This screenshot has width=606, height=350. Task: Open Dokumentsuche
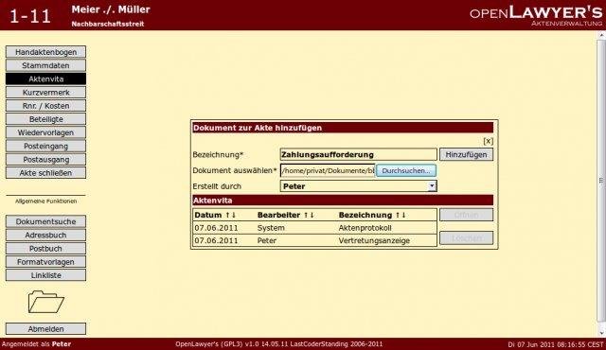tap(46, 221)
